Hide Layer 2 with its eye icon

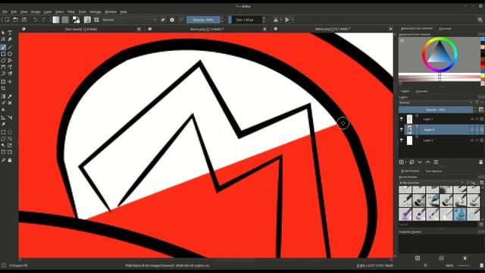pyautogui.click(x=402, y=140)
